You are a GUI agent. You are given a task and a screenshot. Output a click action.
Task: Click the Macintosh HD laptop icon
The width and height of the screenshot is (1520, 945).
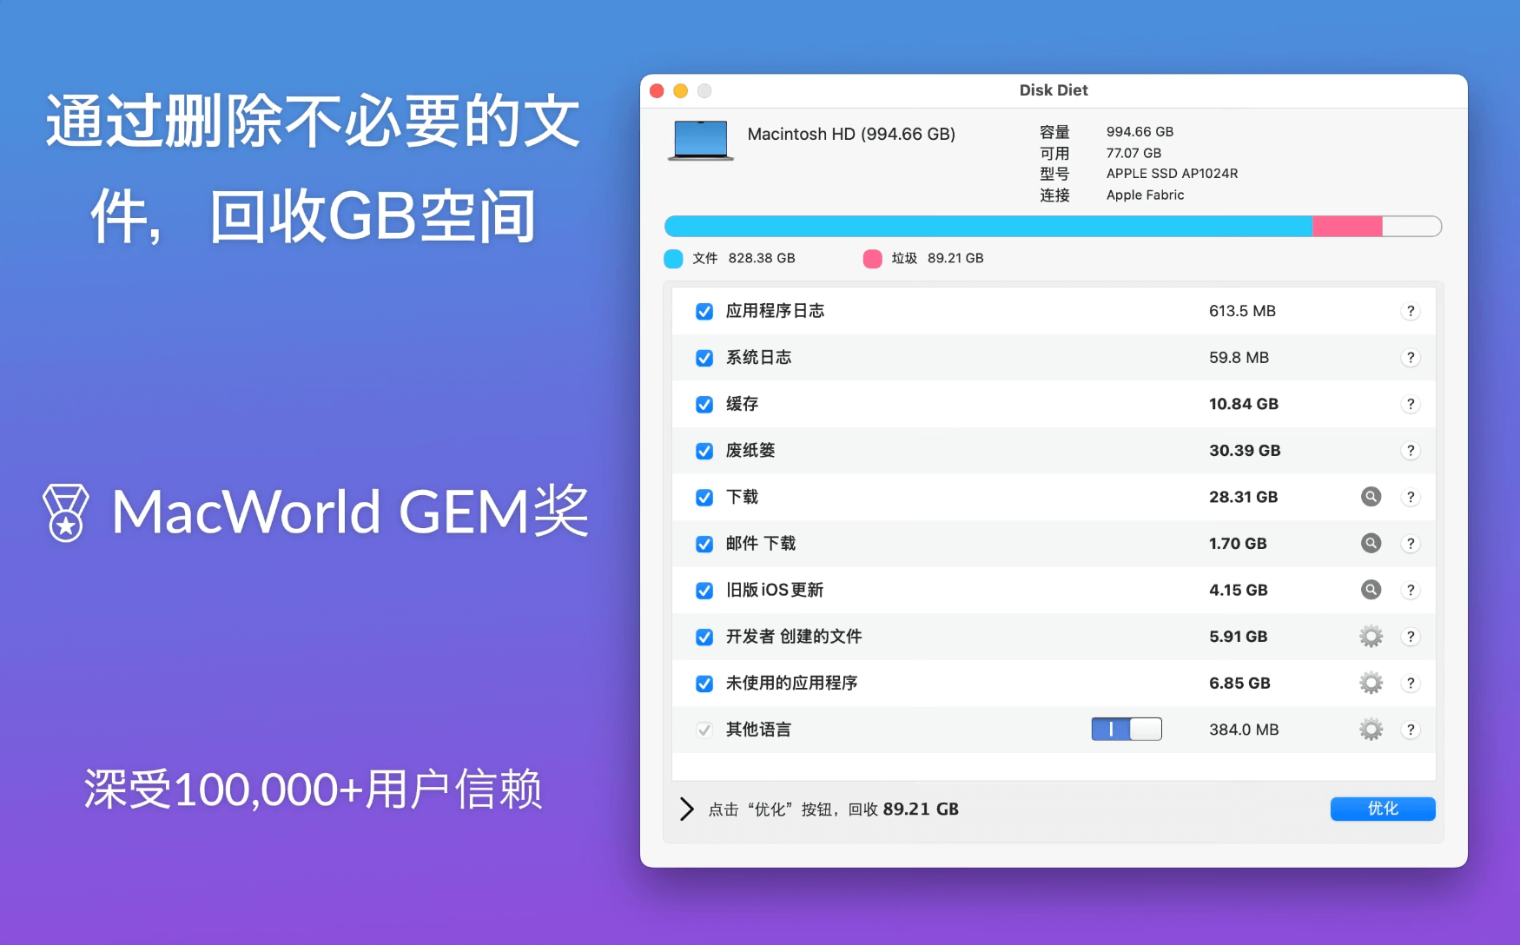click(698, 139)
